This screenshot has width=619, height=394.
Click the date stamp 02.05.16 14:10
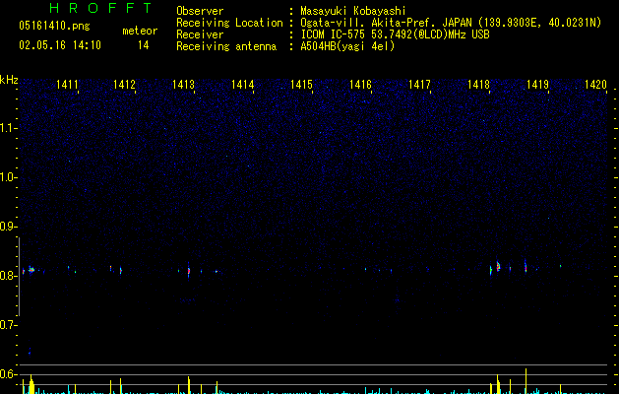[60, 45]
